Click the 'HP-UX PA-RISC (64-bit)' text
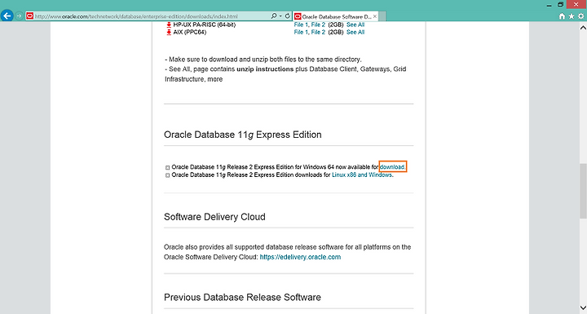Screen dimensions: 587x314 [205, 24]
